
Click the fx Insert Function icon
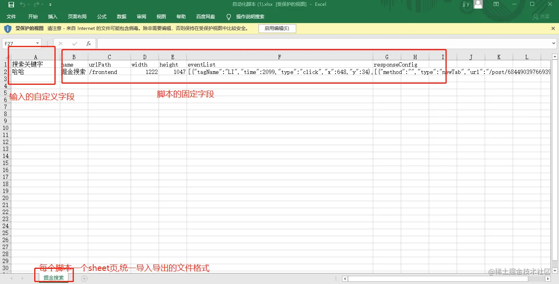(89, 44)
